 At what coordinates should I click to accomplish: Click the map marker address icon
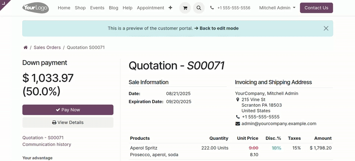[x=237, y=100]
